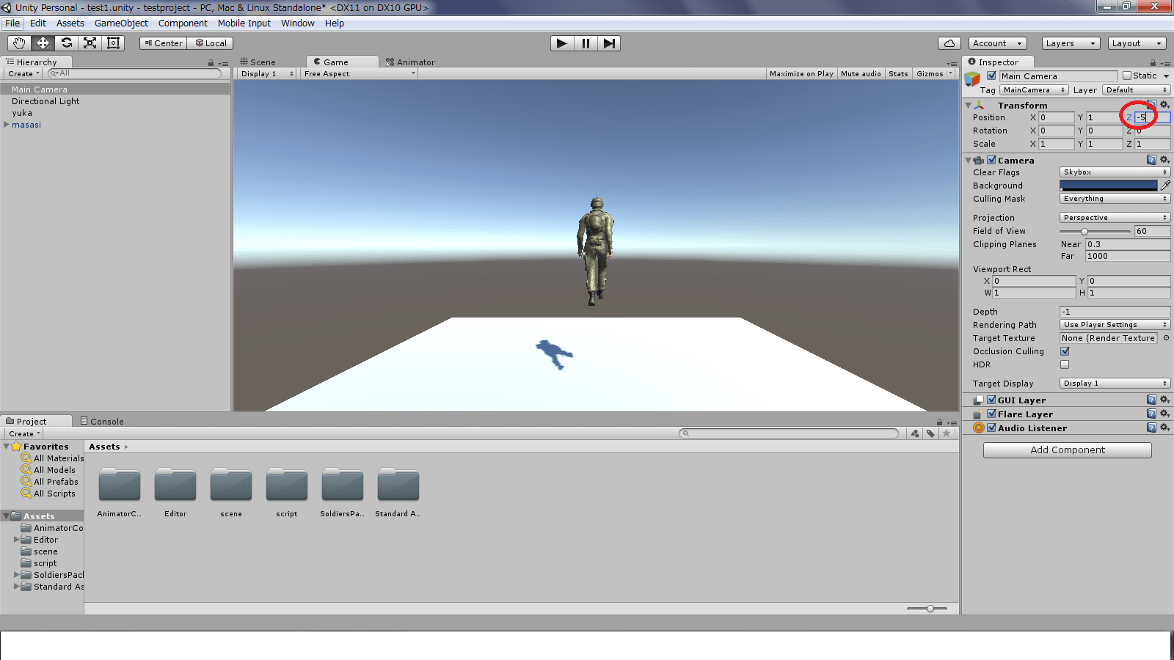
Task: Open the Layer Default dropdown
Action: click(x=1136, y=90)
